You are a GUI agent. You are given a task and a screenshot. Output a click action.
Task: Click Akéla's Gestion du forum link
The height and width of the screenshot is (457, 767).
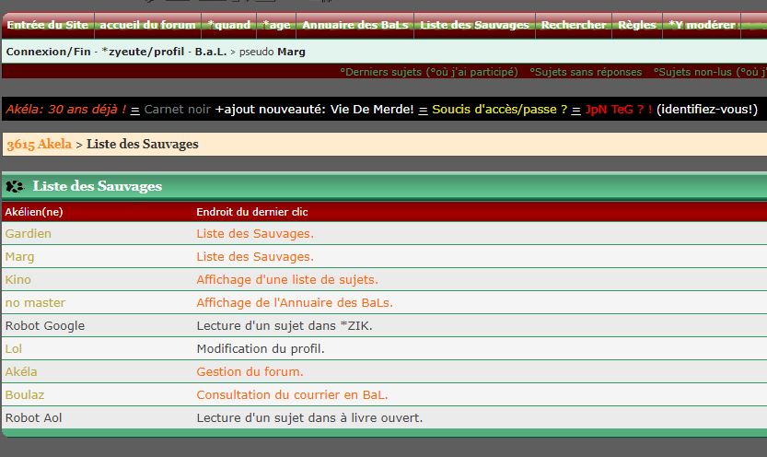tap(250, 372)
